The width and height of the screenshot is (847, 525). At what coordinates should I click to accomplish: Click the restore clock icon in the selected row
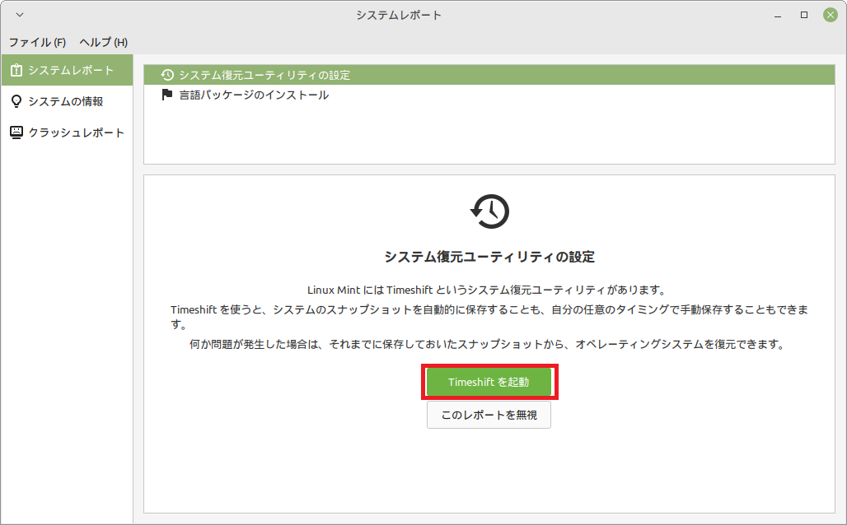(167, 75)
